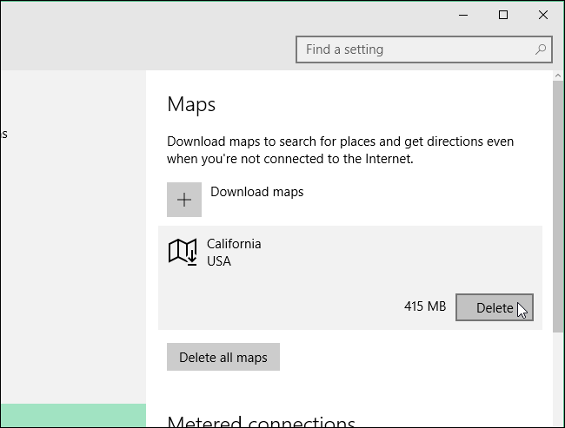Click the plus icon to download maps
The width and height of the screenshot is (565, 428).
coord(184,200)
